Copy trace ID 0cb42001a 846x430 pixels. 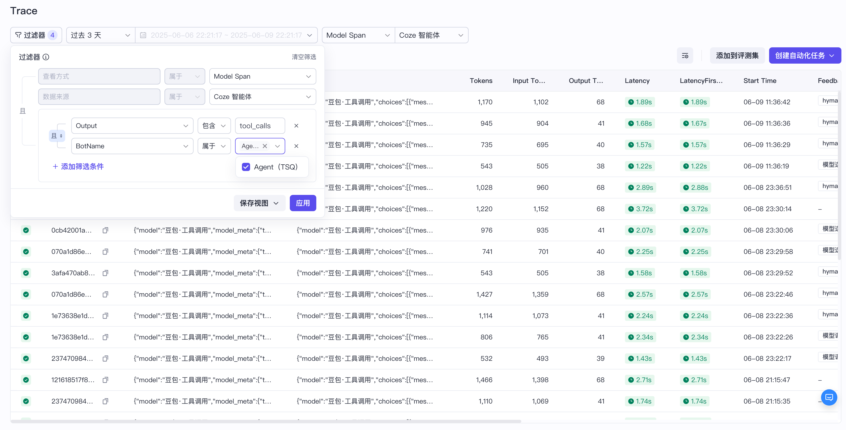[x=105, y=231]
